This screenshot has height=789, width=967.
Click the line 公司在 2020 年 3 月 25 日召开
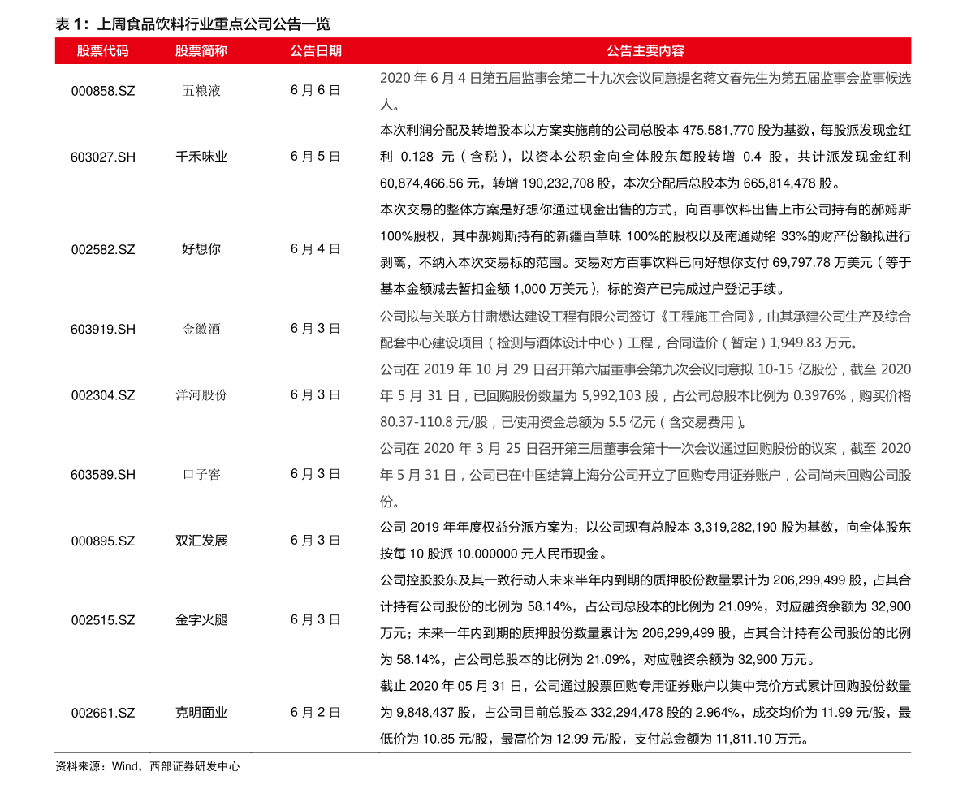pyautogui.click(x=645, y=449)
